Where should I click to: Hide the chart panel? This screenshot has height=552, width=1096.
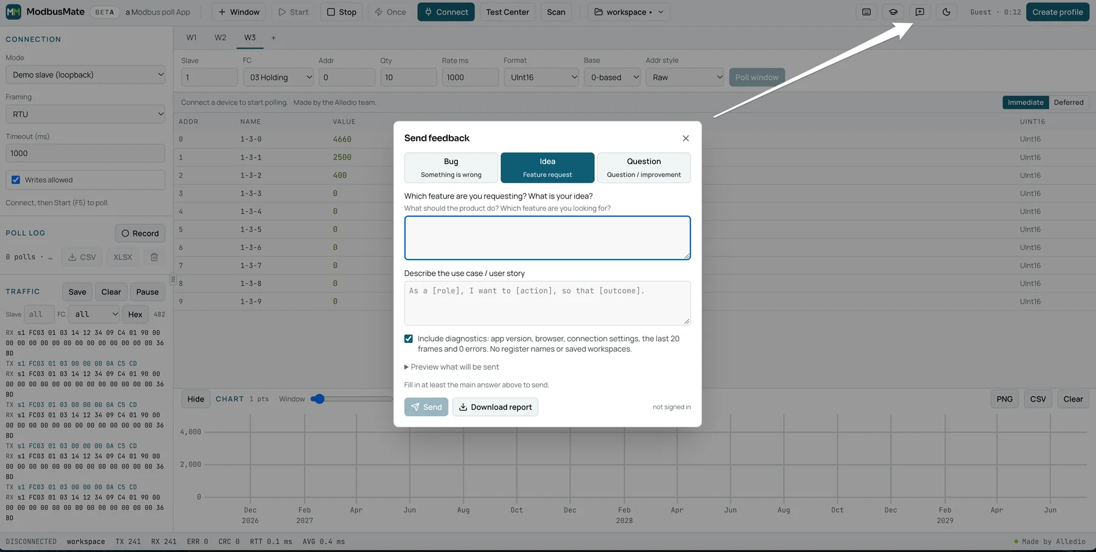pyautogui.click(x=195, y=399)
